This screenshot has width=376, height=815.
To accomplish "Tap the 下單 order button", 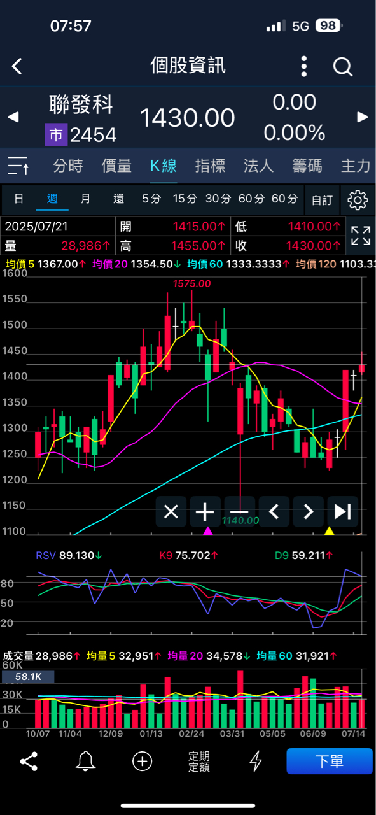I will pyautogui.click(x=330, y=761).
